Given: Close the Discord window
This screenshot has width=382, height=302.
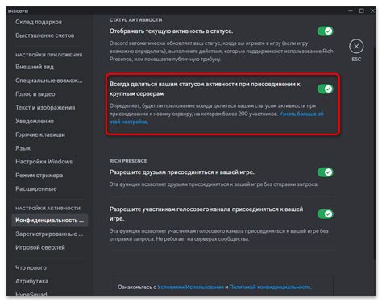Looking at the screenshot, I should 372,10.
